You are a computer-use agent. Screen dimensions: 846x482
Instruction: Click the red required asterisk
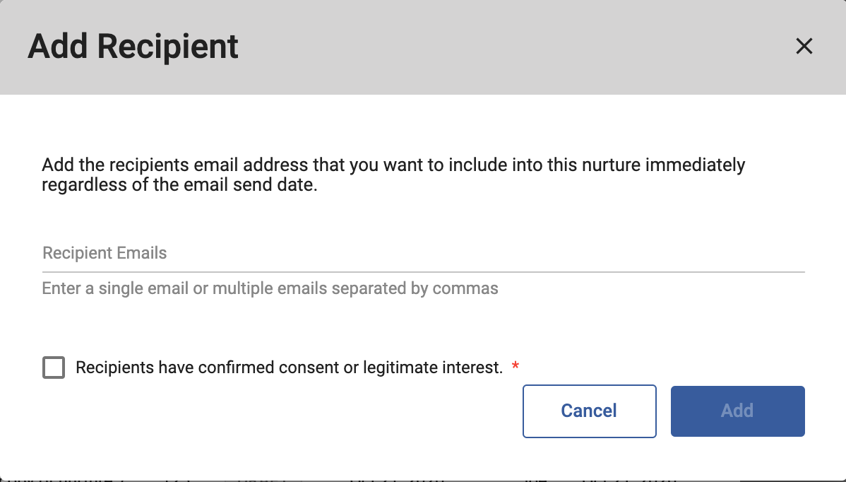coord(516,366)
